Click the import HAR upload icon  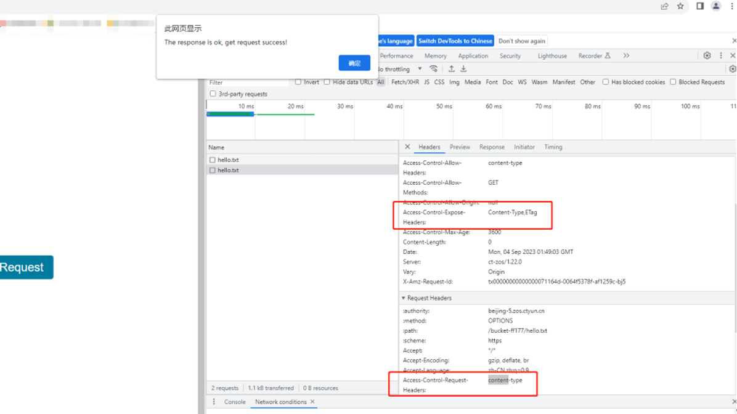pyautogui.click(x=451, y=69)
